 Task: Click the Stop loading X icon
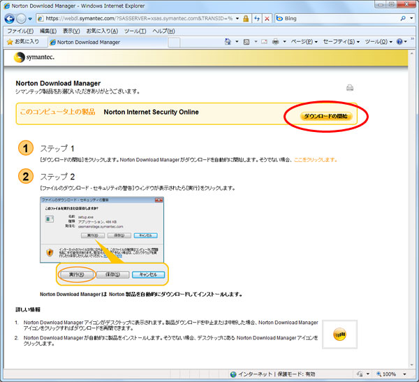click(267, 17)
